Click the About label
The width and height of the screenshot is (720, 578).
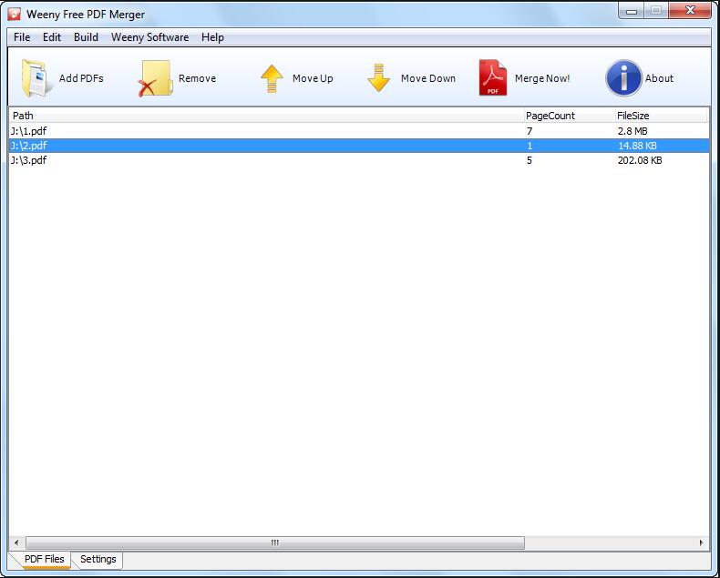[x=659, y=78]
